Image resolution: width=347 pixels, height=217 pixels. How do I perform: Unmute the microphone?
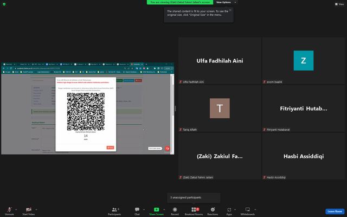(x=9, y=211)
